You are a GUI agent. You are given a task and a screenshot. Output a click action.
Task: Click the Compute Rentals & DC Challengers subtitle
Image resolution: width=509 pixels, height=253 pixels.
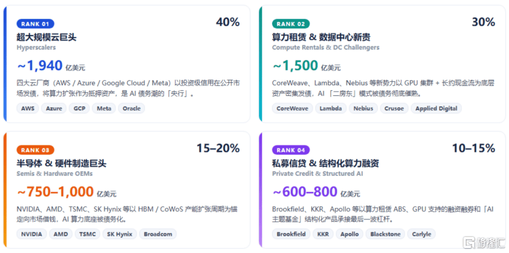[325, 47]
